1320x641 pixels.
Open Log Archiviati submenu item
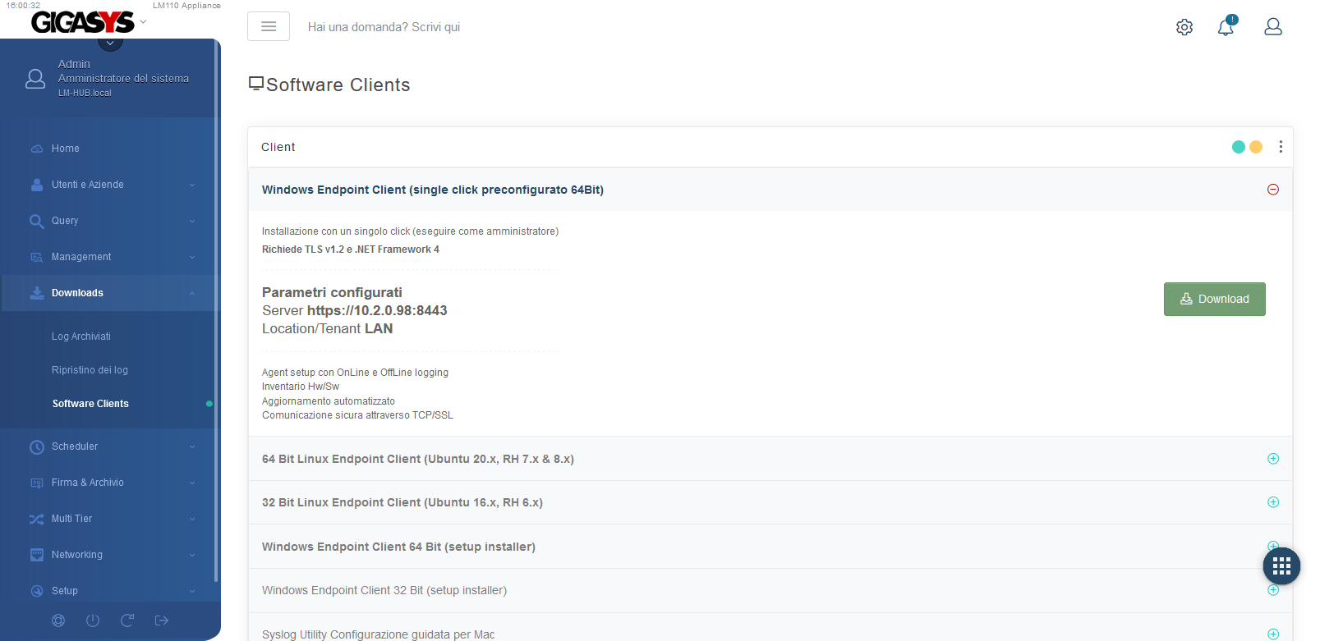81,337
